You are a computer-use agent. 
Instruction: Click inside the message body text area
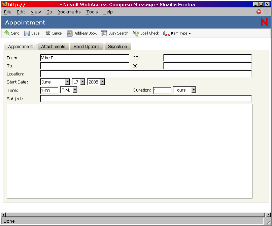130,151
